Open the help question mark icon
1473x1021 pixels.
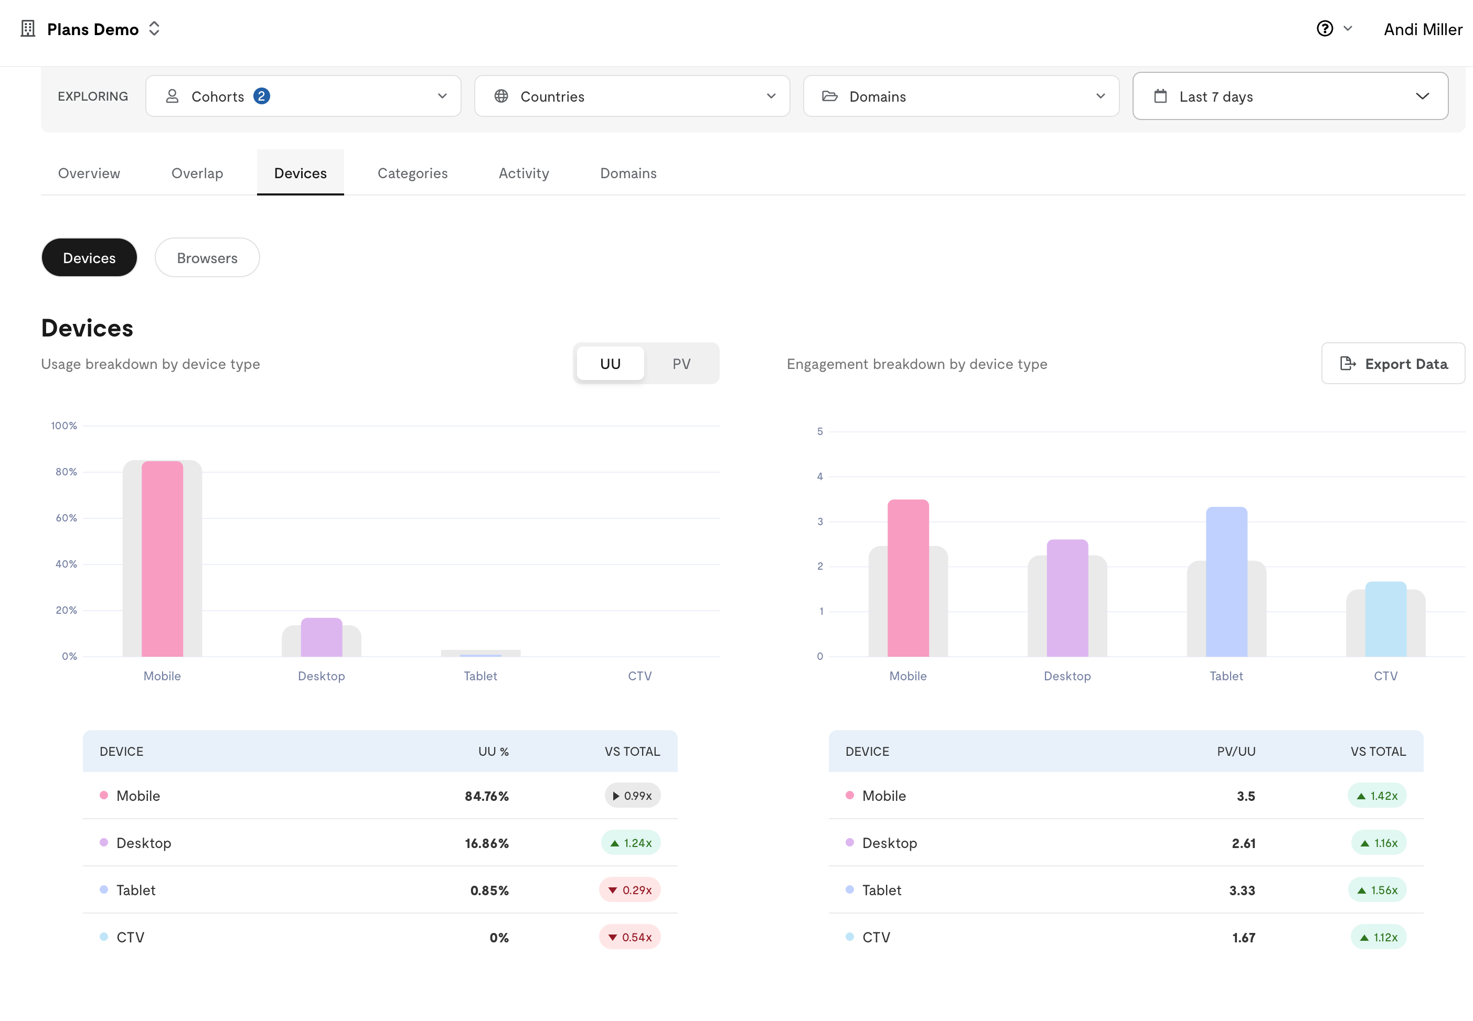point(1325,29)
